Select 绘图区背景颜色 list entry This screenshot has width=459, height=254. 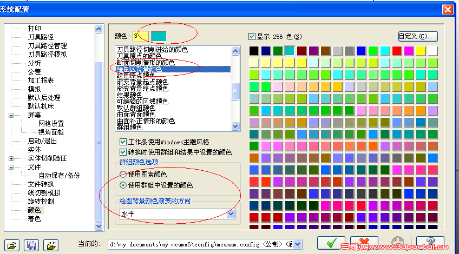[x=173, y=69]
